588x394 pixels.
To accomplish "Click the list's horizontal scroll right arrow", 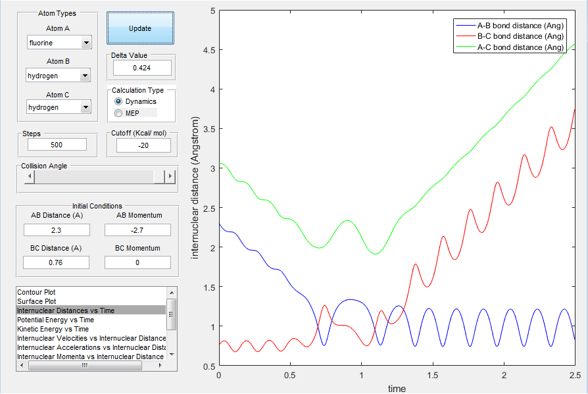I will [161, 365].
